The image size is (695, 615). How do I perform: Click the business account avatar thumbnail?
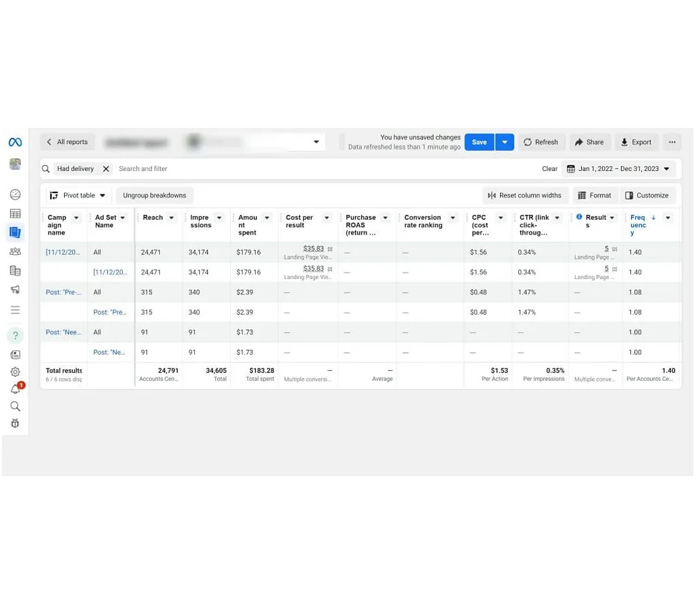point(15,164)
